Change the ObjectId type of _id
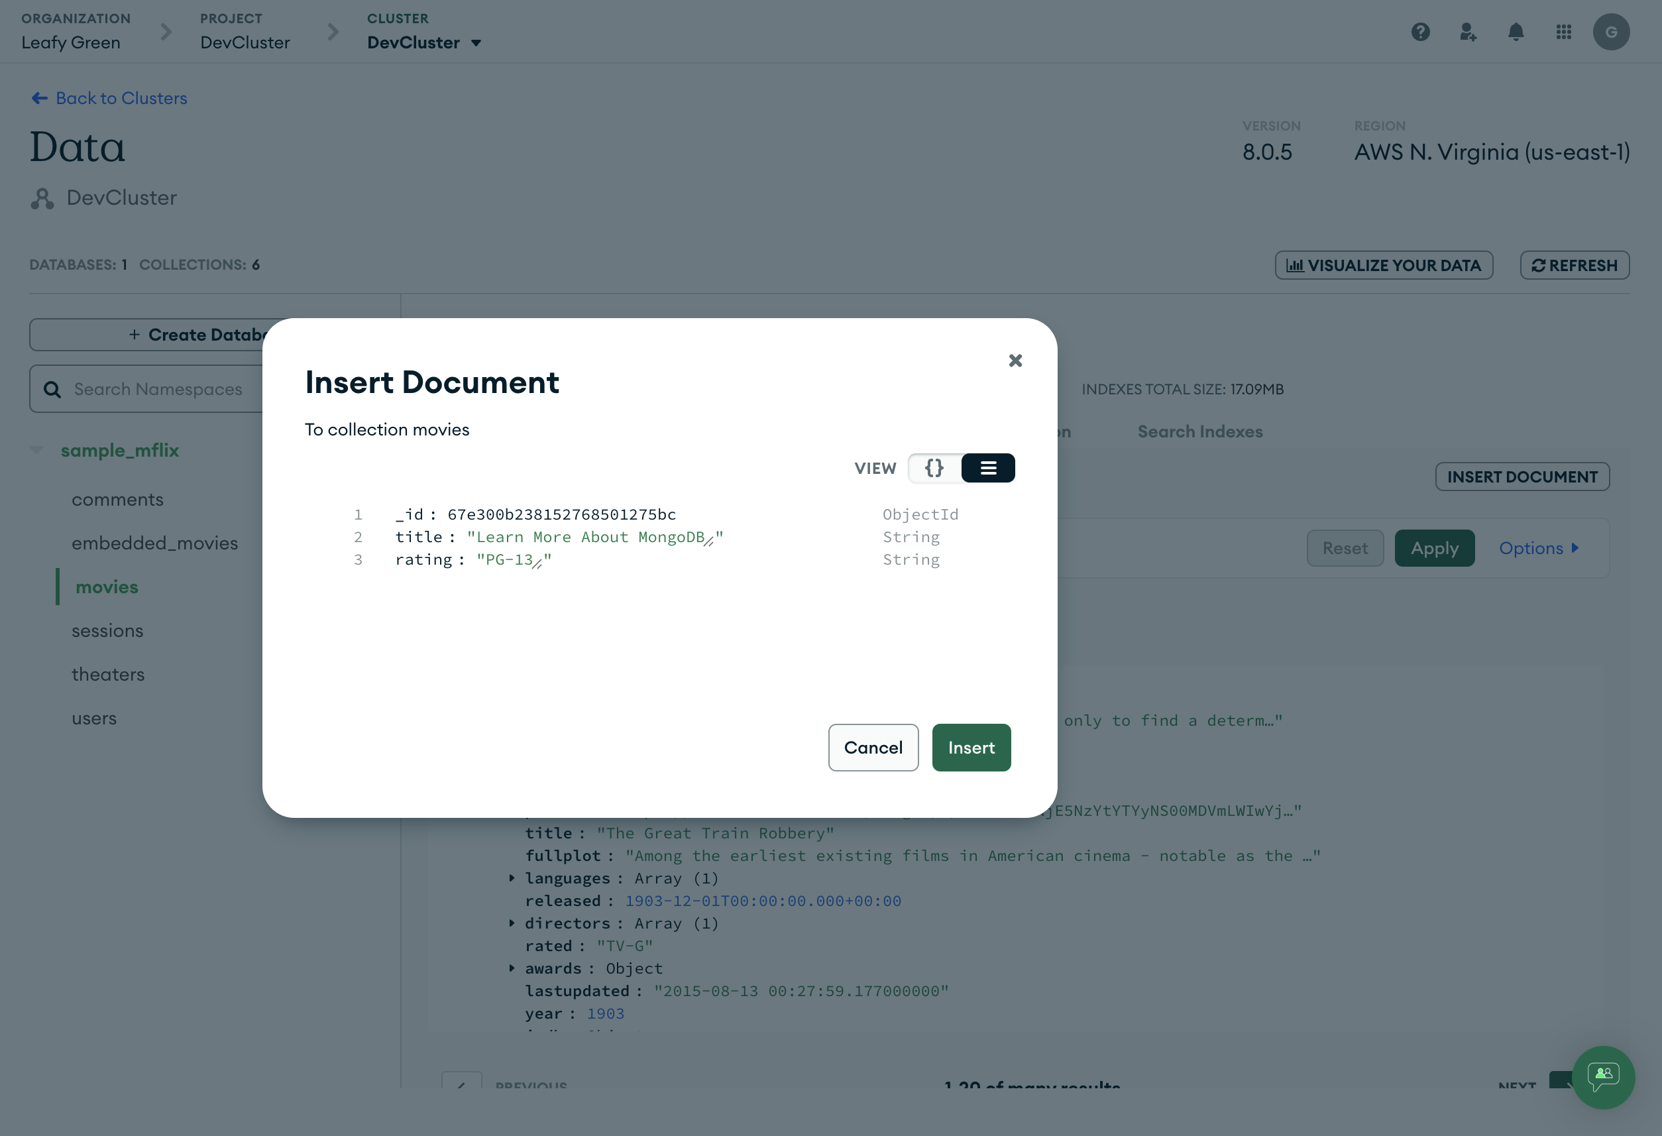 [x=920, y=514]
